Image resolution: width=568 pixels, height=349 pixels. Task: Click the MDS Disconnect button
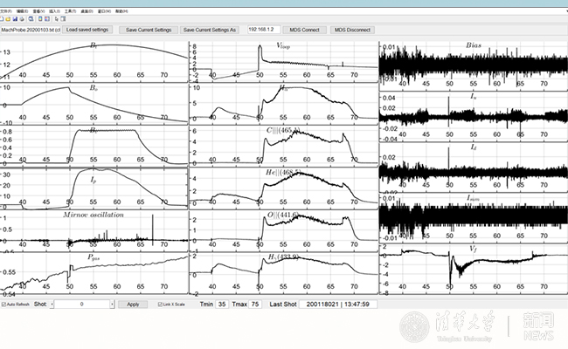point(352,30)
